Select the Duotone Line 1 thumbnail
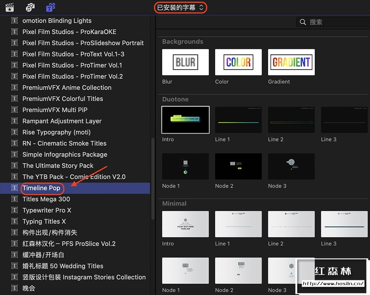This screenshot has width=370, height=295. click(x=239, y=120)
